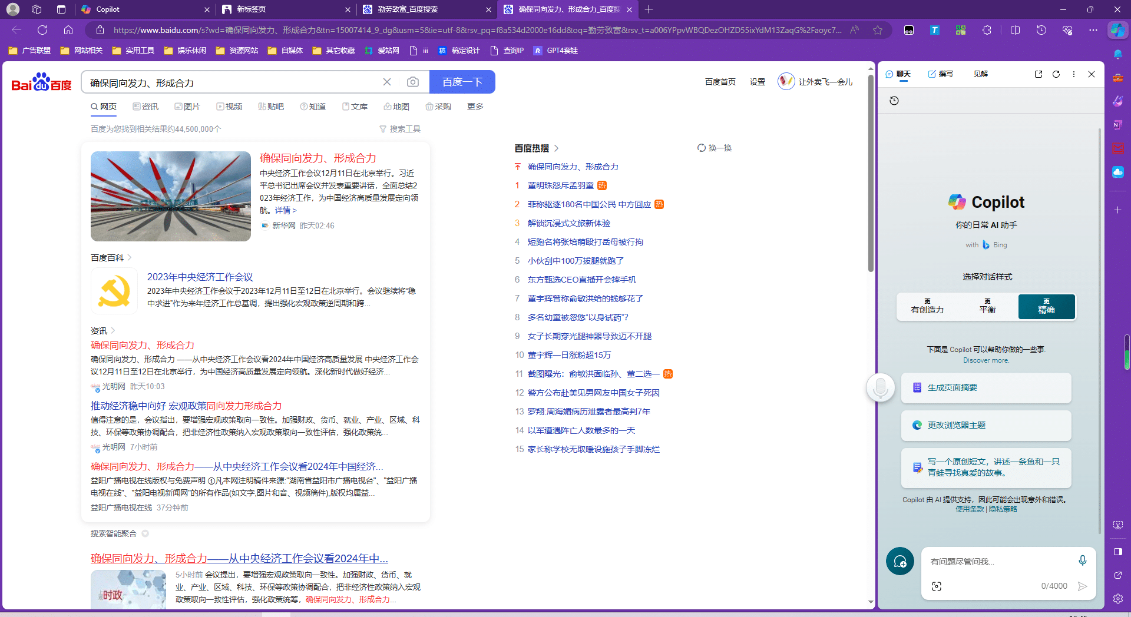
Task: Click 更改浏览器主题 suggestion
Action: click(986, 426)
